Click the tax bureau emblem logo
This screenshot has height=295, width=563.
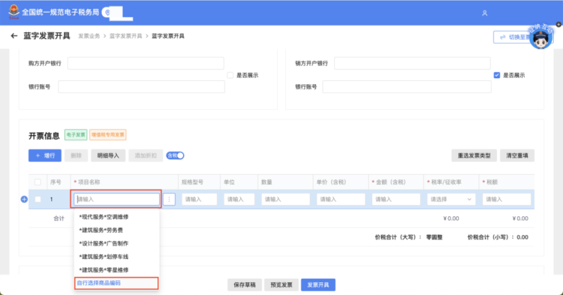pyautogui.click(x=12, y=13)
